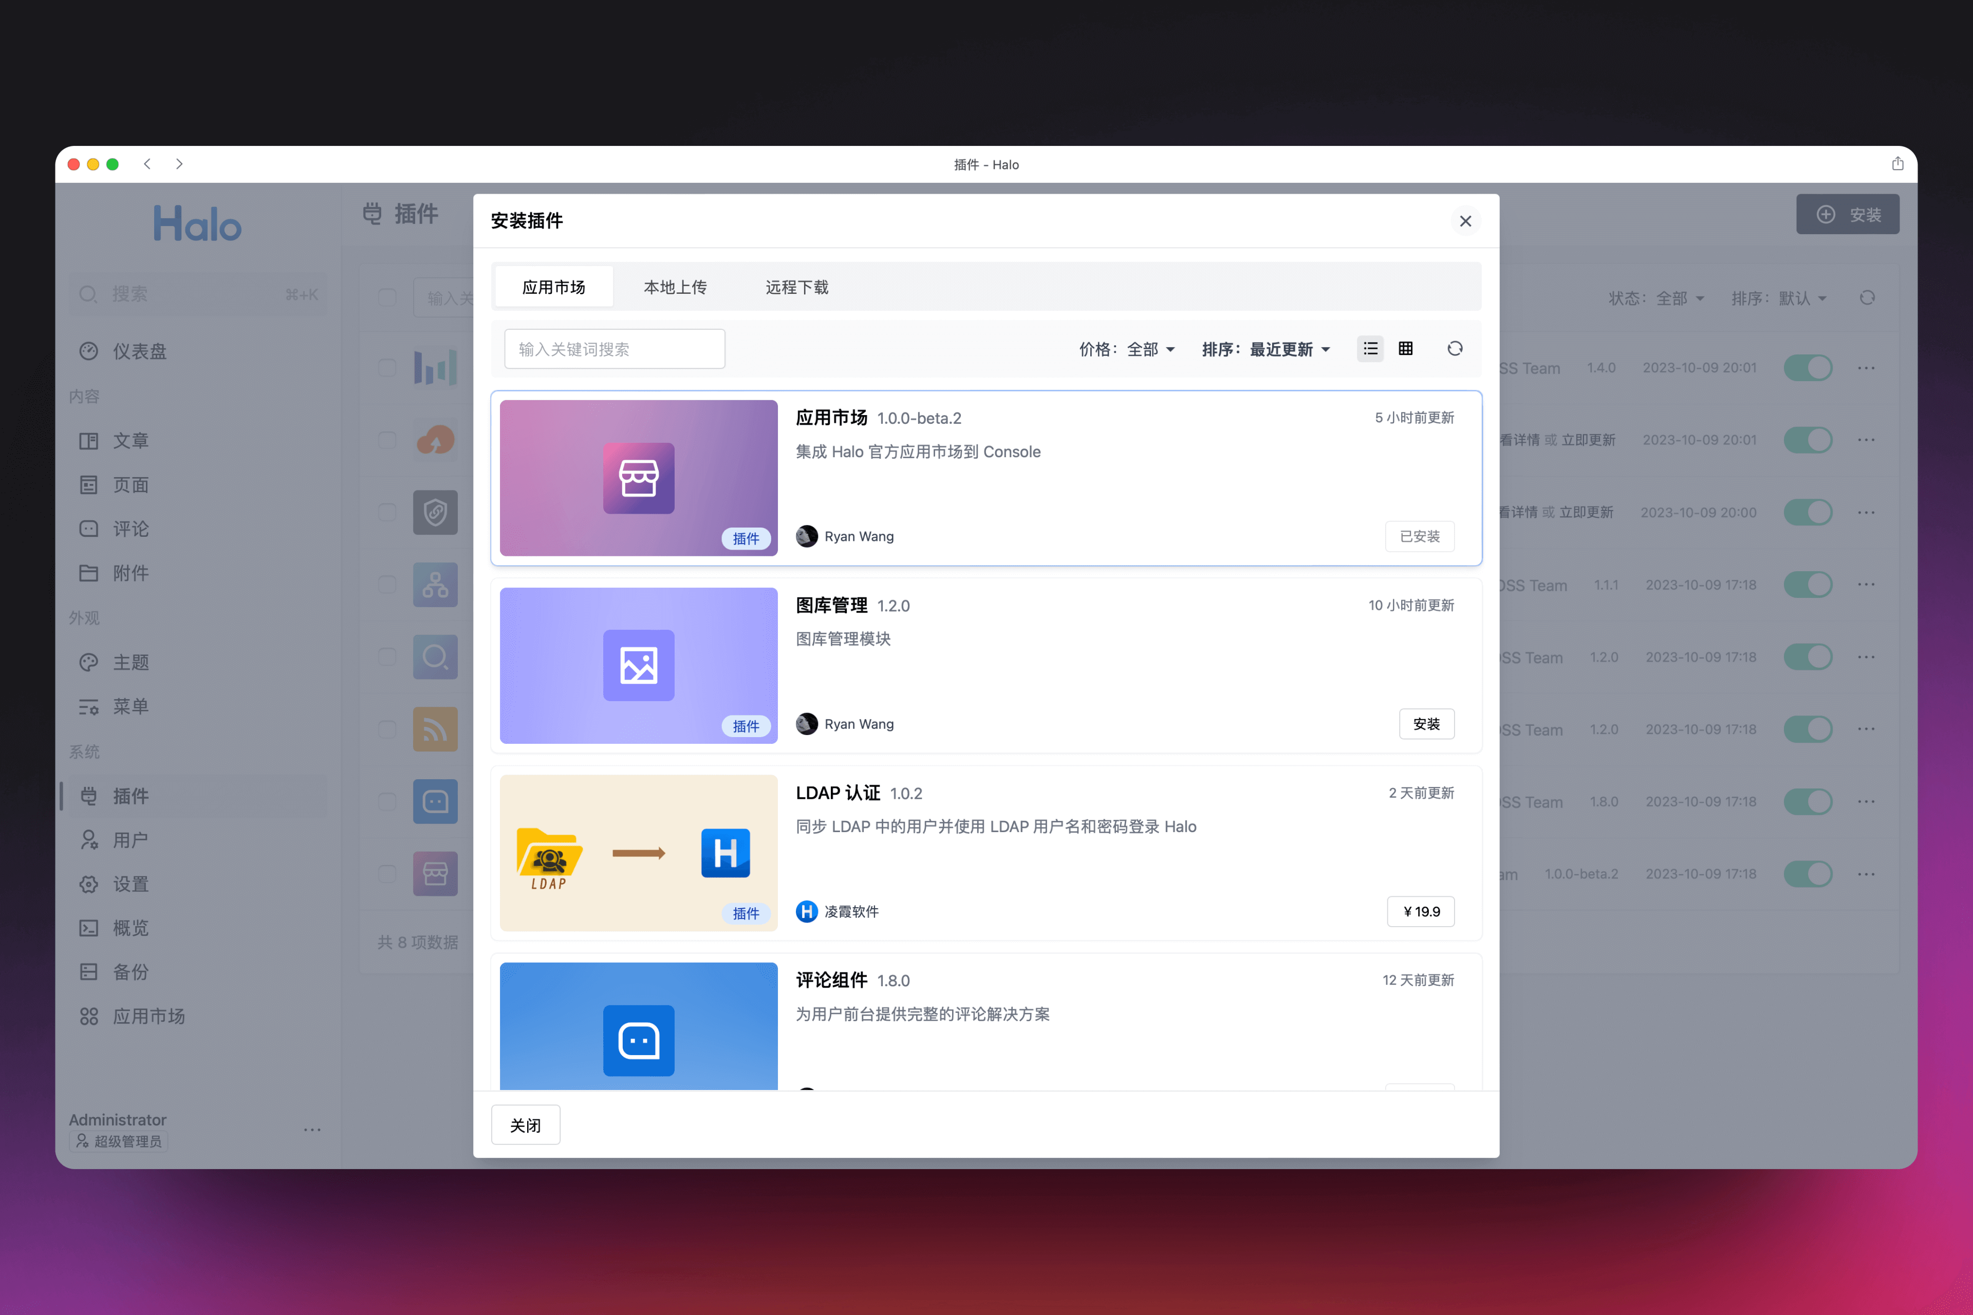Open 评论组件 plugin thumbnail
1973x1315 pixels.
638,1026
